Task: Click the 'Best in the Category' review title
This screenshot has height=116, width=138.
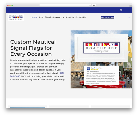Action: [x=93, y=72]
